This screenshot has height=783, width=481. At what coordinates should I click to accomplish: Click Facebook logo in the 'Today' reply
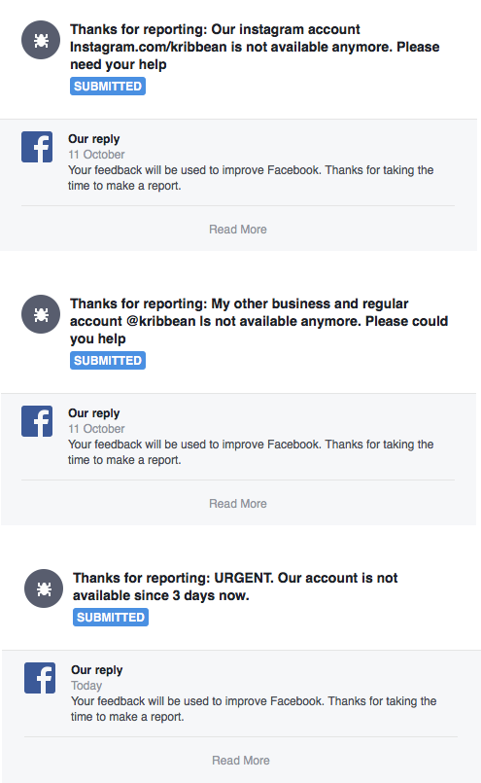point(40,678)
